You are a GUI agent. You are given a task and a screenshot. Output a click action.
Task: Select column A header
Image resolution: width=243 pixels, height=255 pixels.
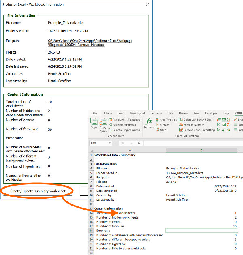(130, 150)
